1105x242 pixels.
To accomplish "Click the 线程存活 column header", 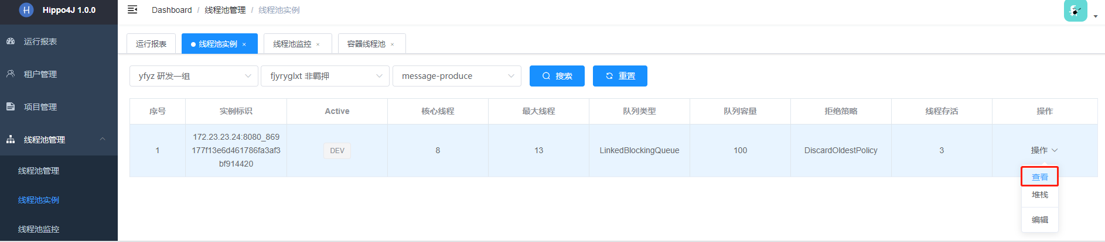I will click(x=942, y=111).
